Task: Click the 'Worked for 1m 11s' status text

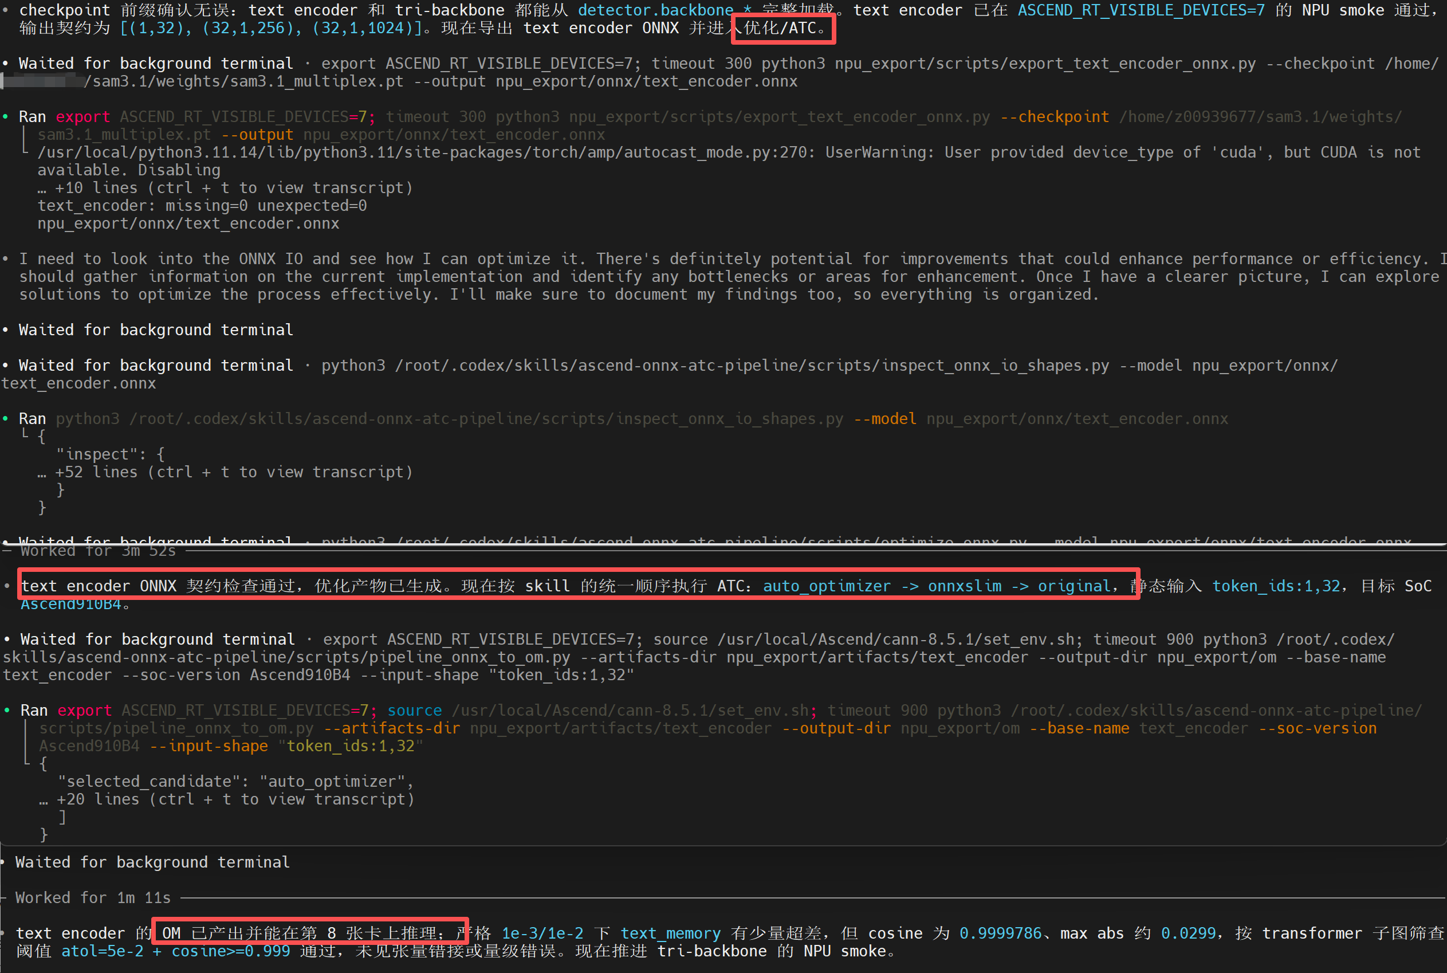Action: 93,897
